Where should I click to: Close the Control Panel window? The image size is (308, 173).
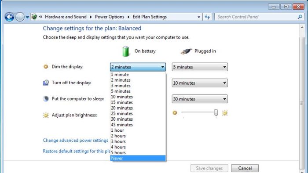298,7
